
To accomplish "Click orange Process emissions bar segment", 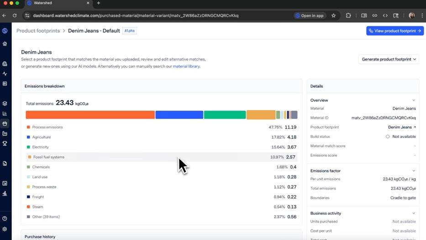I will pyautogui.click(x=90, y=115).
